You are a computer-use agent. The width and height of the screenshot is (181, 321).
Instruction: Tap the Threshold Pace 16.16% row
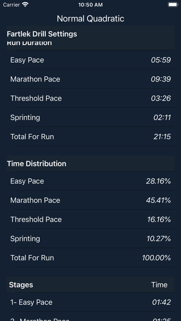pyautogui.click(x=90, y=220)
